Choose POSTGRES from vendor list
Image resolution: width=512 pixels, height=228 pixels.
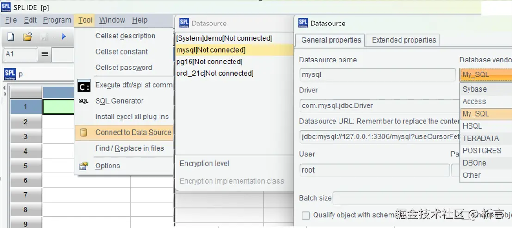(486, 151)
